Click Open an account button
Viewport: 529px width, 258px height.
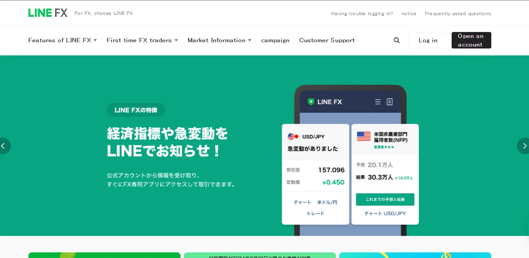471,40
